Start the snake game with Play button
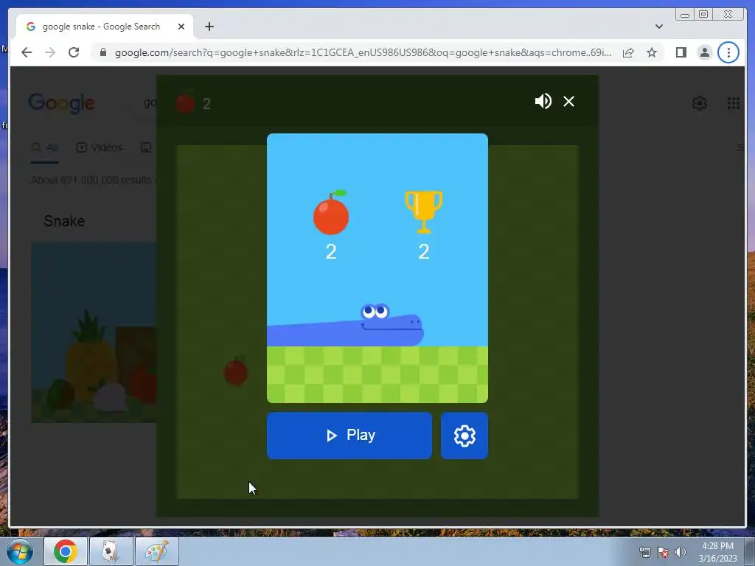This screenshot has height=566, width=755. tap(349, 436)
